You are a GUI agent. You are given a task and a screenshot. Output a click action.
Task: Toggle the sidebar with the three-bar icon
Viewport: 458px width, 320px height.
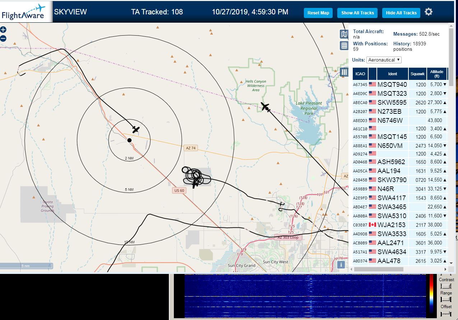pyautogui.click(x=344, y=72)
